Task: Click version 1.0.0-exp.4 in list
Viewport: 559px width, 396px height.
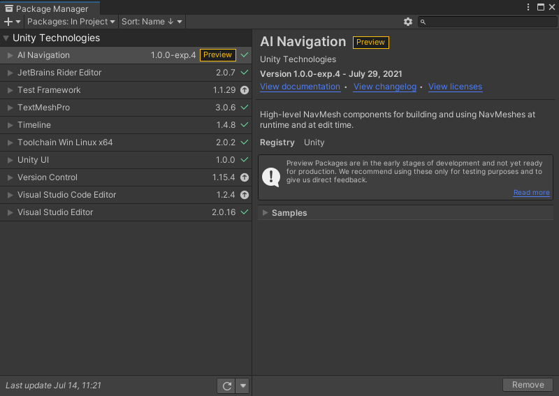Action: [173, 55]
